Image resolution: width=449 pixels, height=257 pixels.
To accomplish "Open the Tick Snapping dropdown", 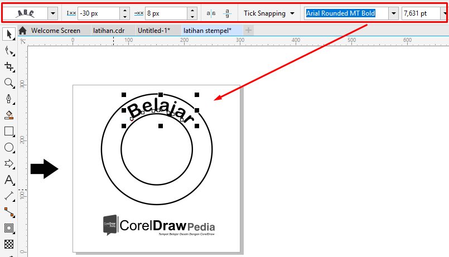I will click(x=269, y=13).
